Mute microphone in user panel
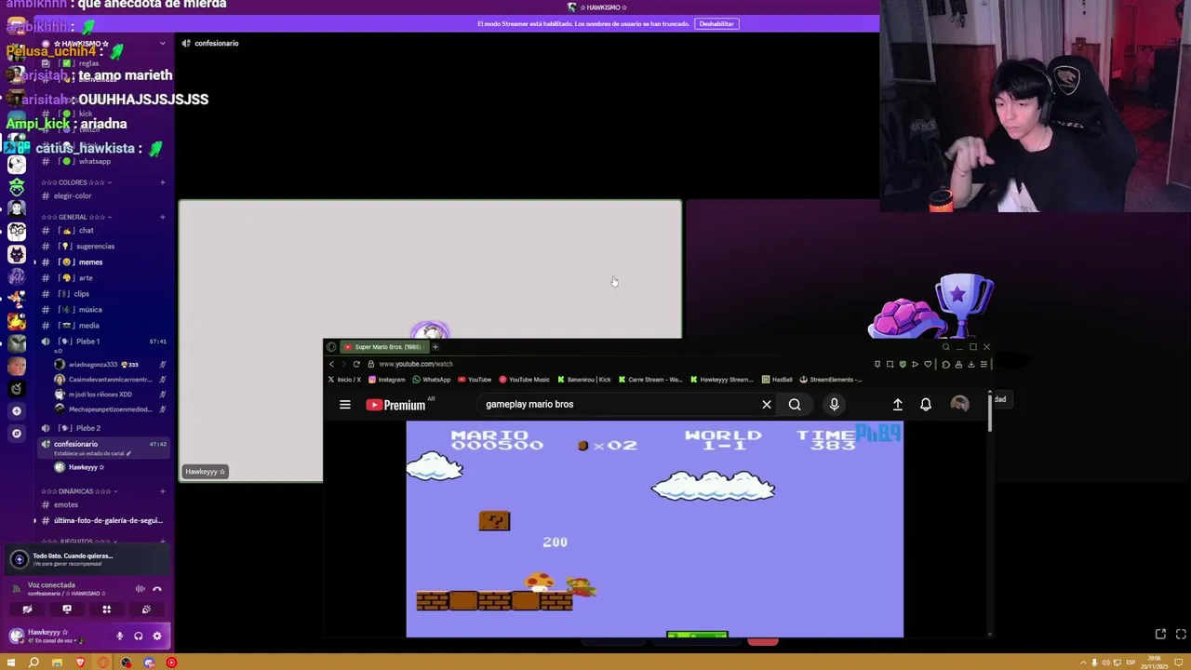The height and width of the screenshot is (670, 1191). coord(119,636)
